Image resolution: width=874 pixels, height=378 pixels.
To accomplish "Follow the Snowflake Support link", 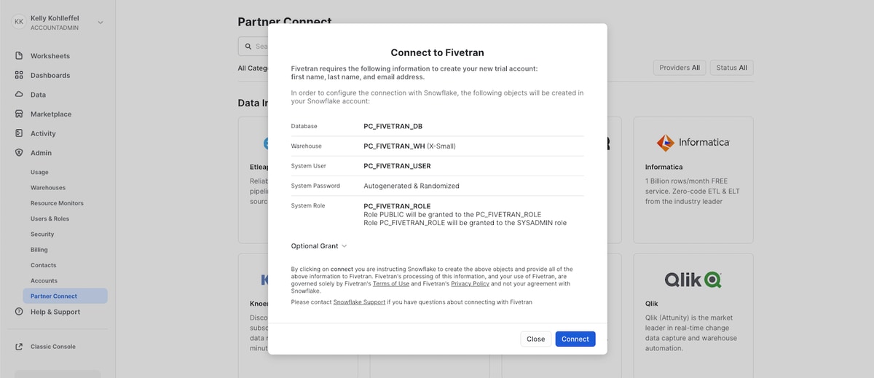I will [x=359, y=302].
